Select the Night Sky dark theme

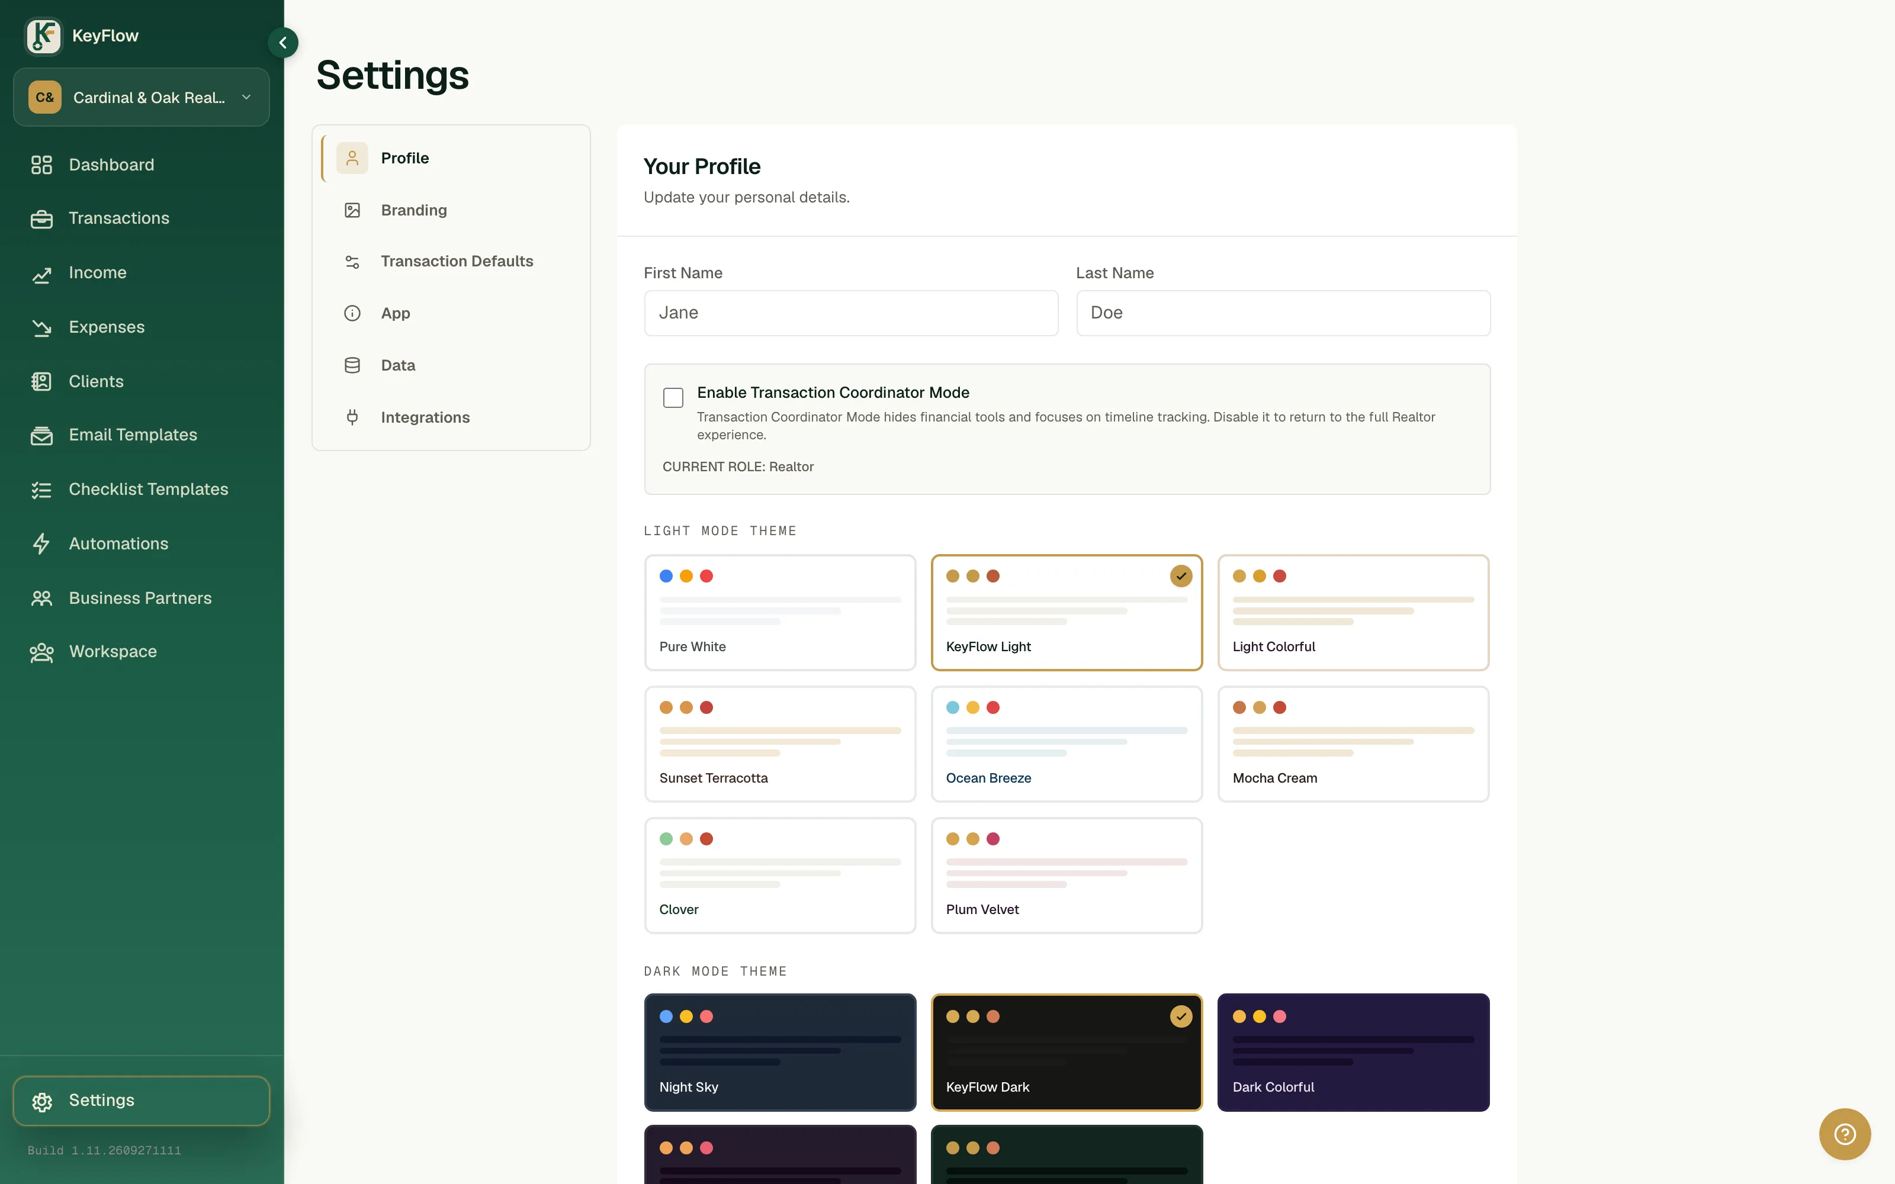[780, 1053]
